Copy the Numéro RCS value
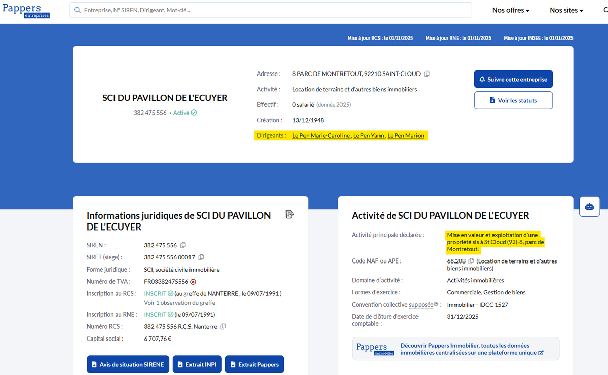 [x=223, y=327]
